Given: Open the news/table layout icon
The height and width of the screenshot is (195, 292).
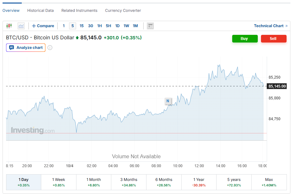Looking at the screenshot, I should tap(150, 26).
